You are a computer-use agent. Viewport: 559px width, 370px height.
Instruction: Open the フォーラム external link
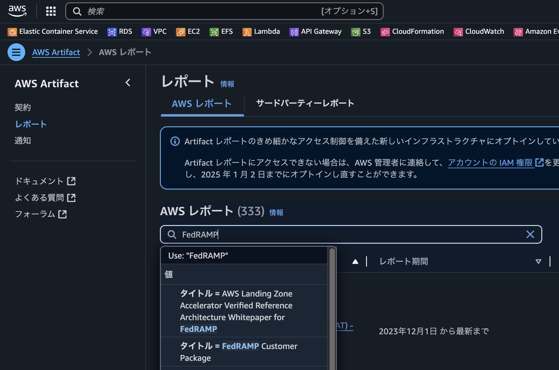pos(35,214)
